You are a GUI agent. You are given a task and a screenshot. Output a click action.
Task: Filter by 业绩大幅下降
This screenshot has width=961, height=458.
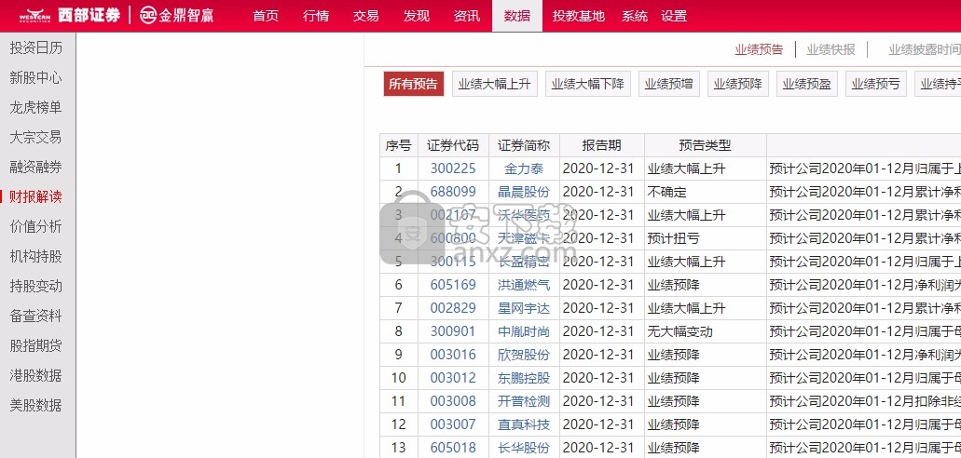click(588, 84)
